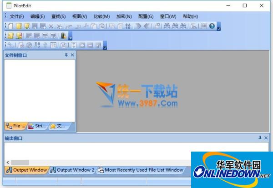This screenshot has height=188, width=273.
Task: Click the vertical arrows expand-all icon
Action: point(74,46)
